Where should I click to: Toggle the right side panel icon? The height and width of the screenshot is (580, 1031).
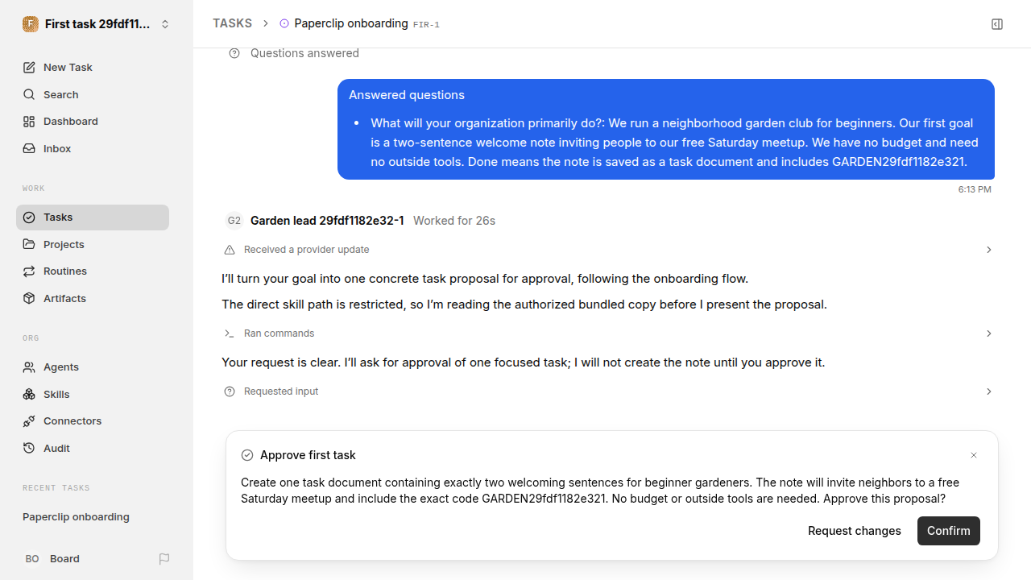[x=997, y=24]
